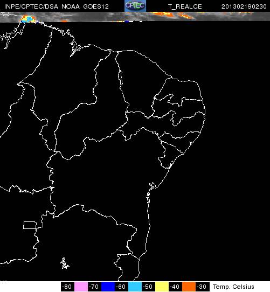This screenshot has height=292, width=270.
Task: Click the -40 legend label
Action: tap(175, 287)
